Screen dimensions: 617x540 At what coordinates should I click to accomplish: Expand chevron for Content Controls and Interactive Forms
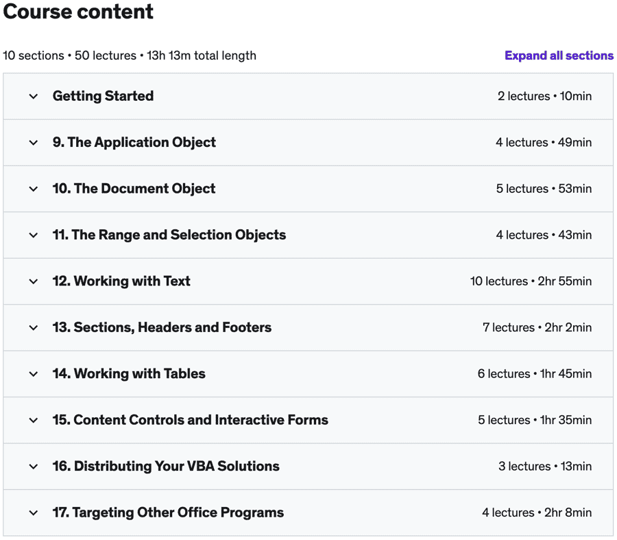34,420
